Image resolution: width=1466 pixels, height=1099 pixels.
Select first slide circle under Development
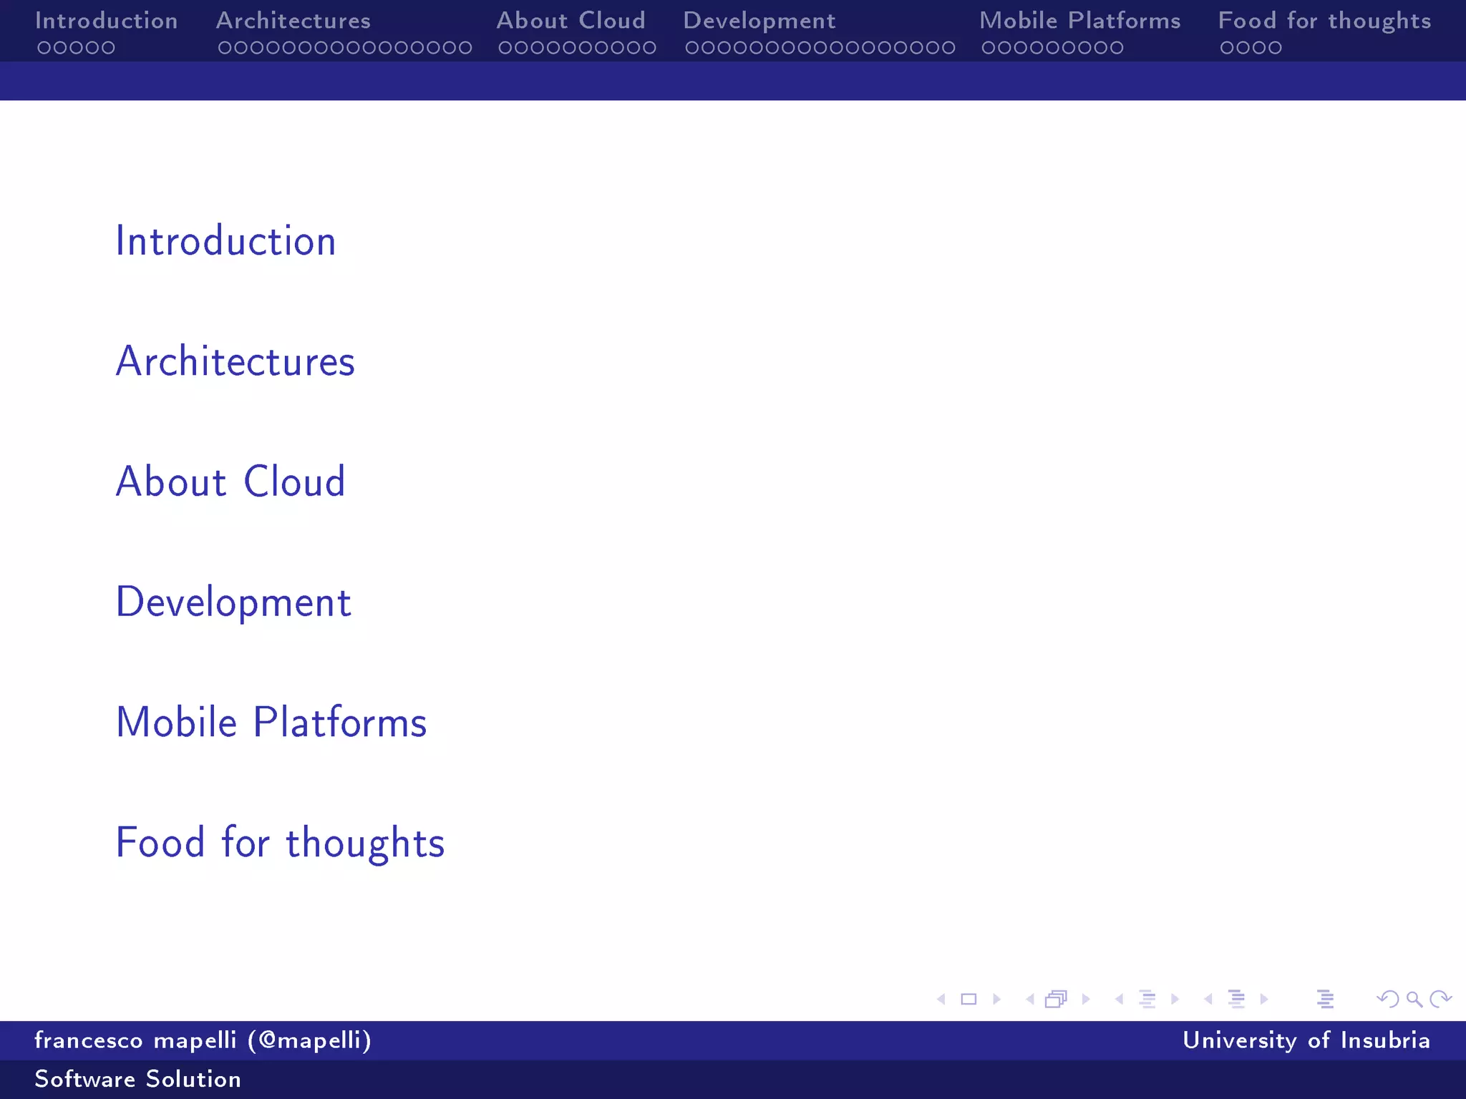(x=693, y=48)
